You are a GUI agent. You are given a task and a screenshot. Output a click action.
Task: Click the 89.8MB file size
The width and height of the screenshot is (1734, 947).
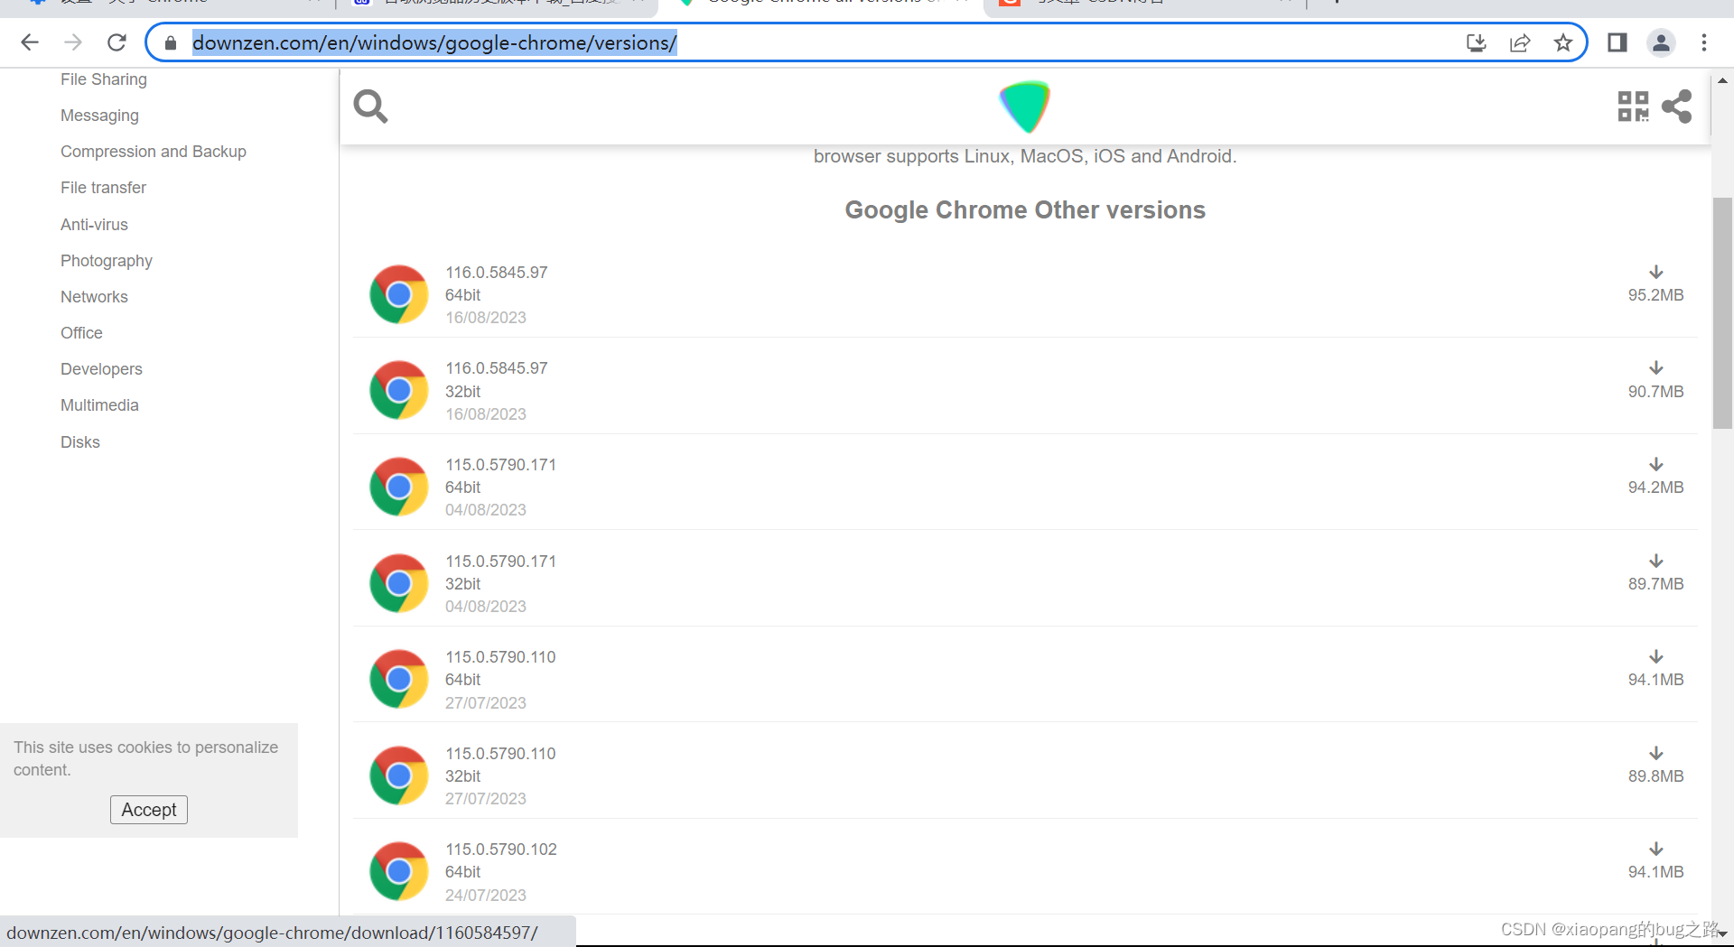1655,776
